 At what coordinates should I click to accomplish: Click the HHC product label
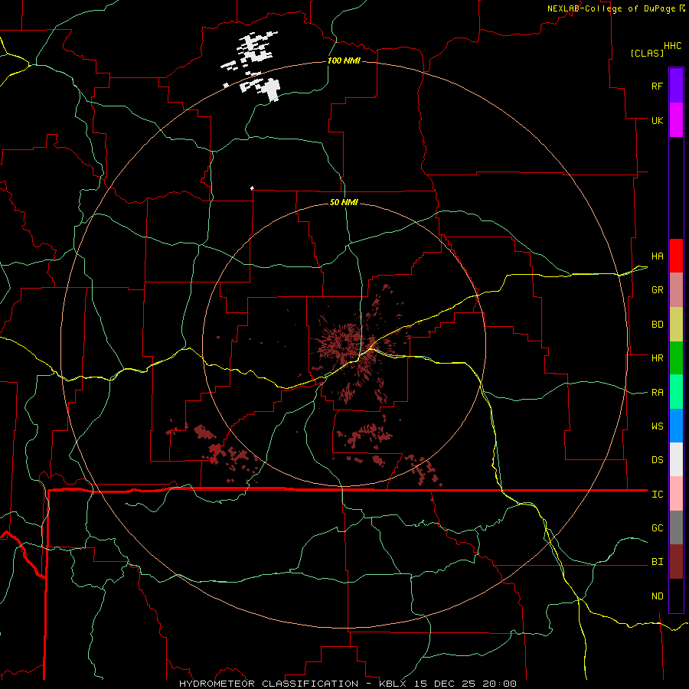672,46
